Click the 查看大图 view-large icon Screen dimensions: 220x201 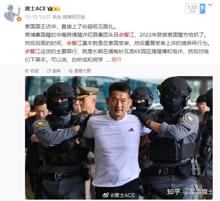click(71, 71)
